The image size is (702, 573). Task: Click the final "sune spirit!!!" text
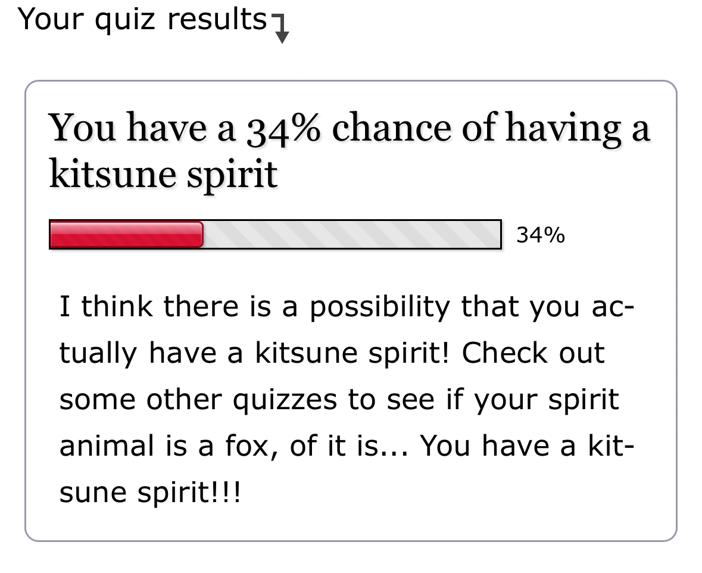(x=150, y=493)
